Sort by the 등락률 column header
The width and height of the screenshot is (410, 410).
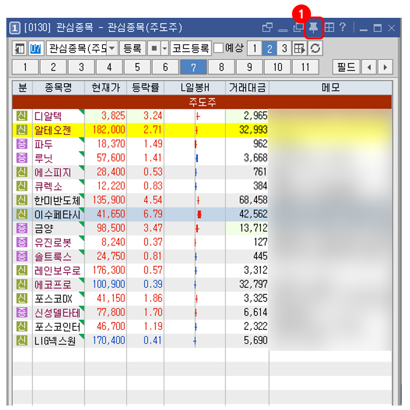coord(145,88)
